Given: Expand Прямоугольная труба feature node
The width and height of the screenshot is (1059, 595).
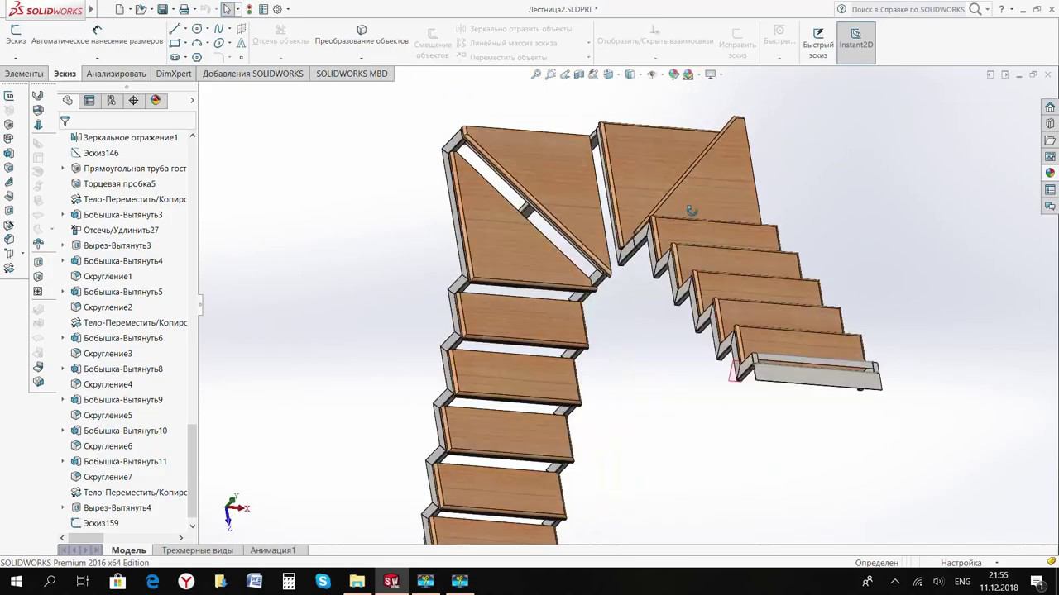Looking at the screenshot, I should (x=63, y=169).
